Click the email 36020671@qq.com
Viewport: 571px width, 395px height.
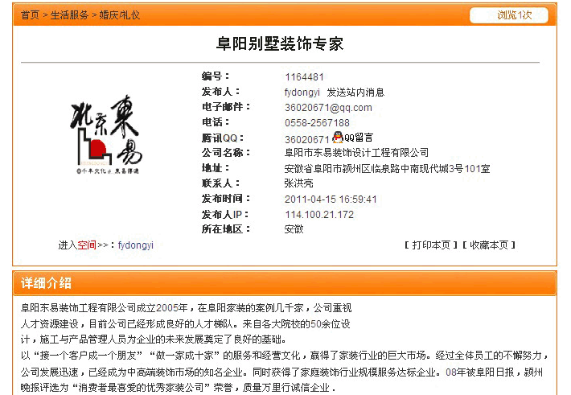click(328, 108)
